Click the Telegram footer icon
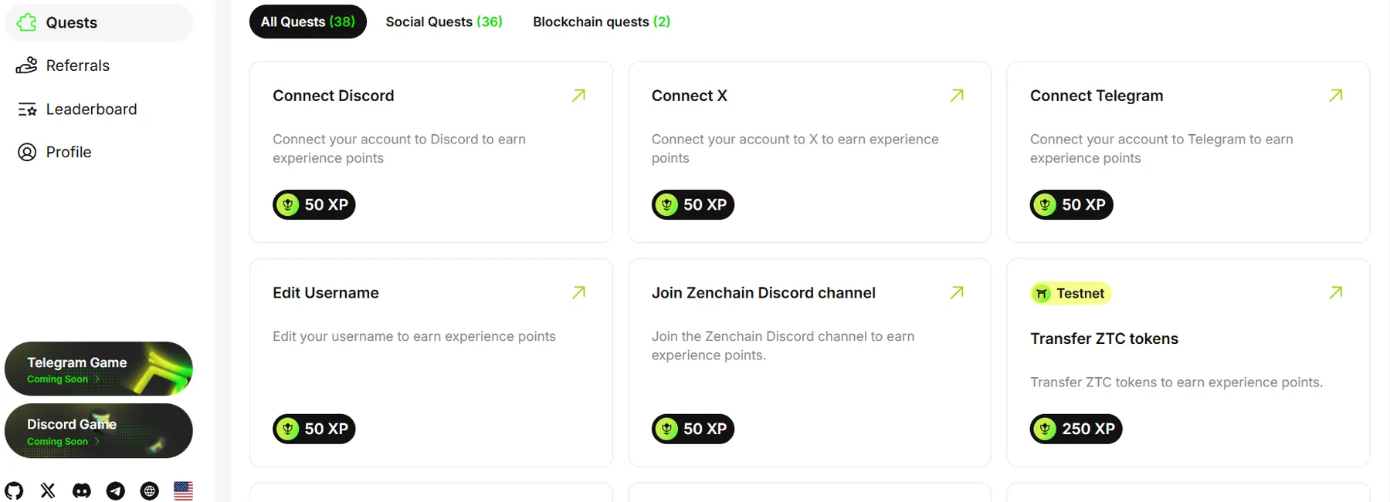Screen dimensions: 1390x502 [116, 490]
